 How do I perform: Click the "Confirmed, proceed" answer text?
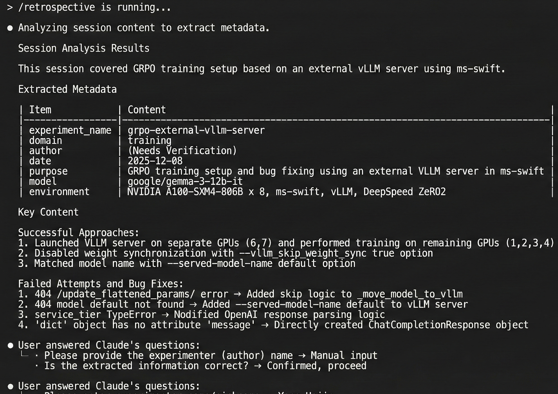point(316,366)
